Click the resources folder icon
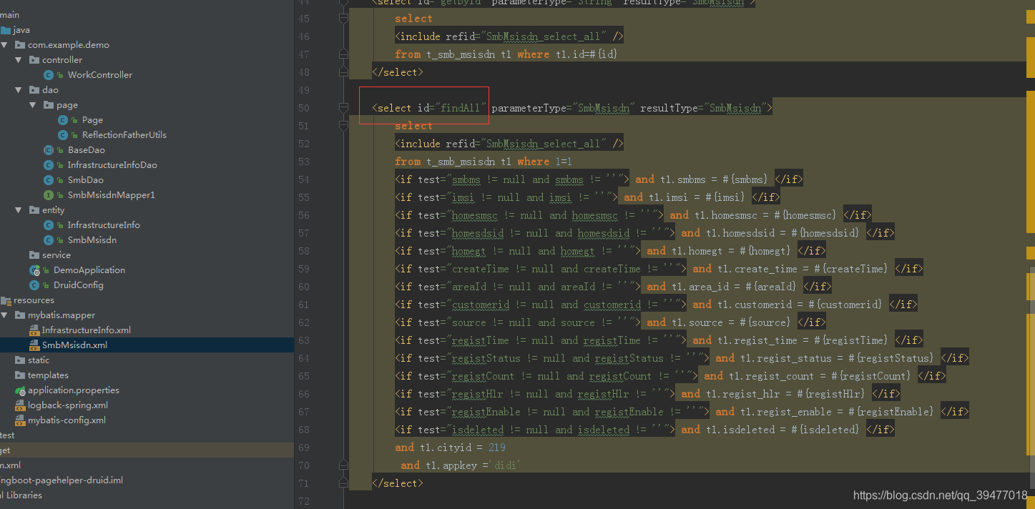 (6, 300)
